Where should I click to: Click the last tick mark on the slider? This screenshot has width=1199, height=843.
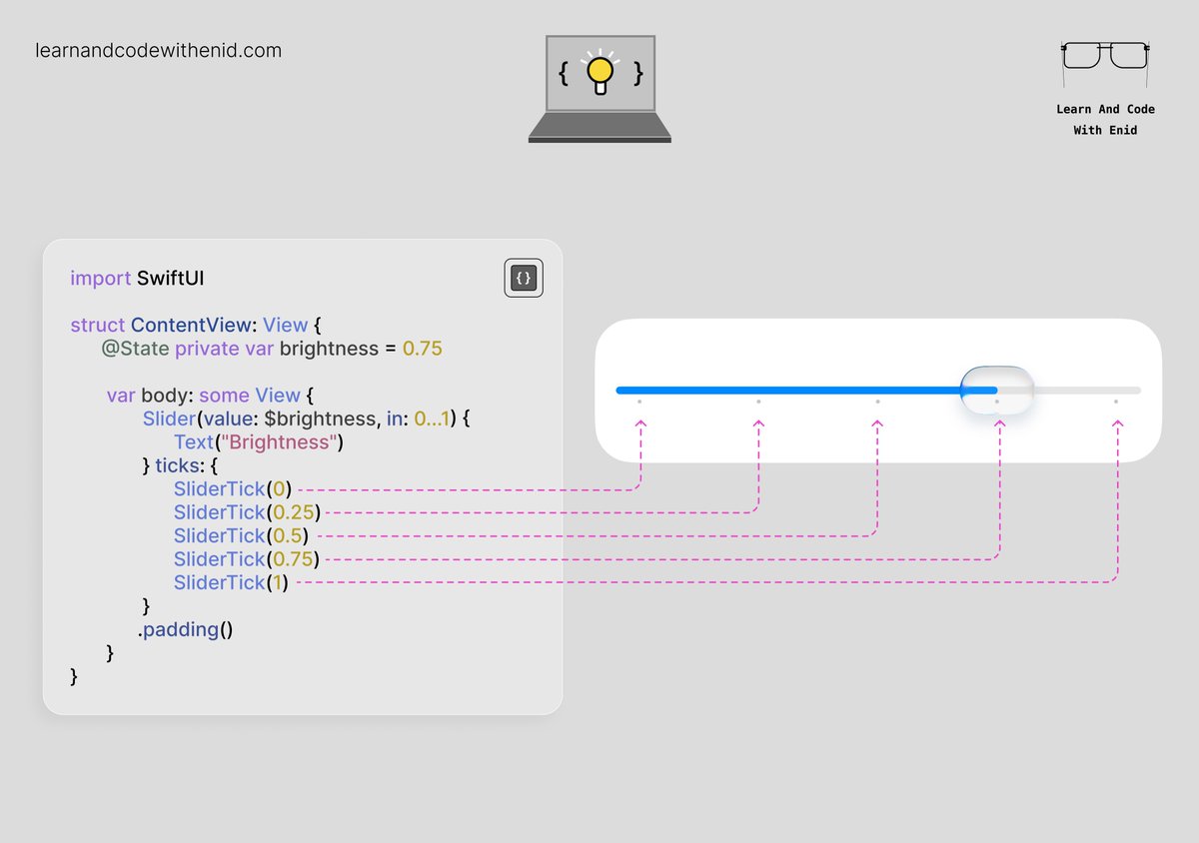(x=1116, y=401)
